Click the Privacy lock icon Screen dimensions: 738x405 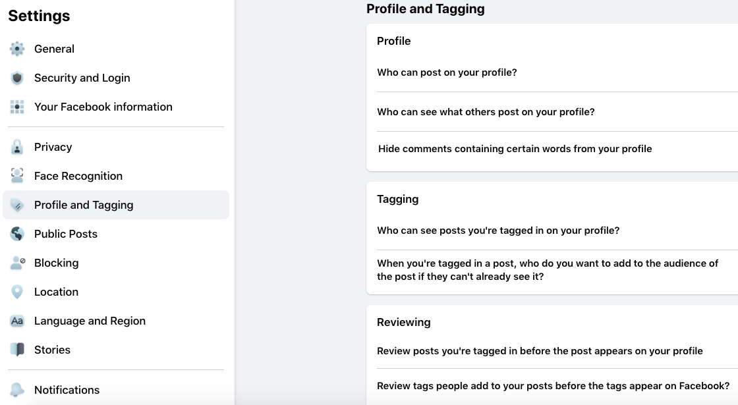[17, 147]
